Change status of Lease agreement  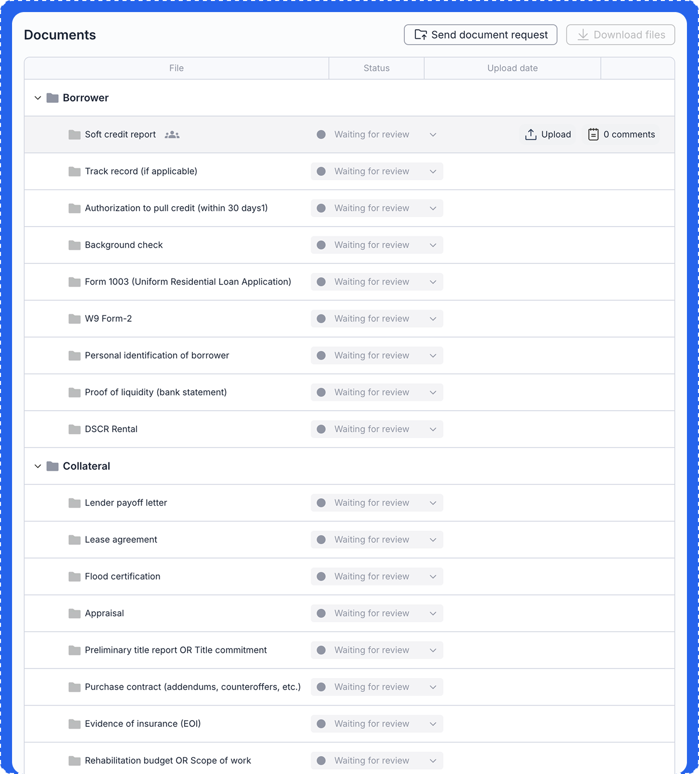click(x=377, y=540)
